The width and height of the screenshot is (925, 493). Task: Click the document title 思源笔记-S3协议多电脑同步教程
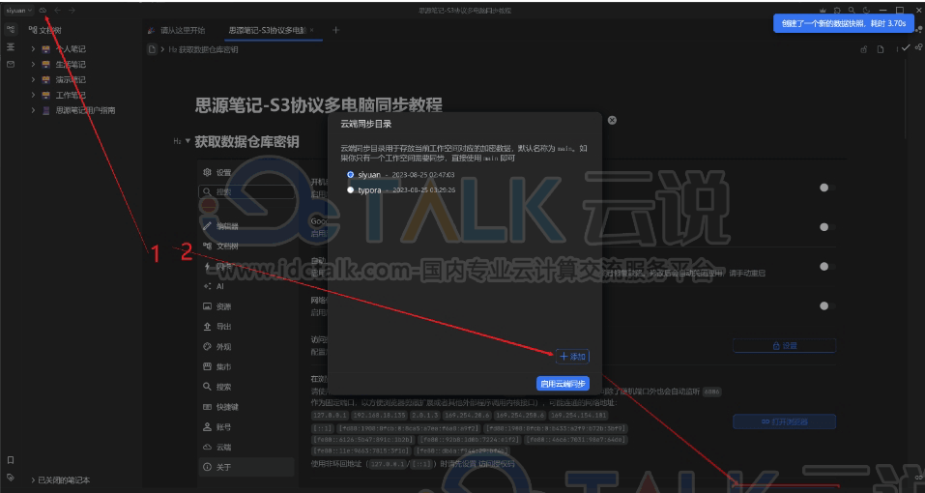(x=319, y=105)
